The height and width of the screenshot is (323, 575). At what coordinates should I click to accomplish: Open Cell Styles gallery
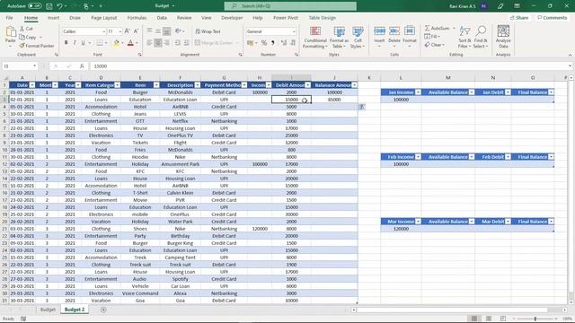[x=358, y=38]
